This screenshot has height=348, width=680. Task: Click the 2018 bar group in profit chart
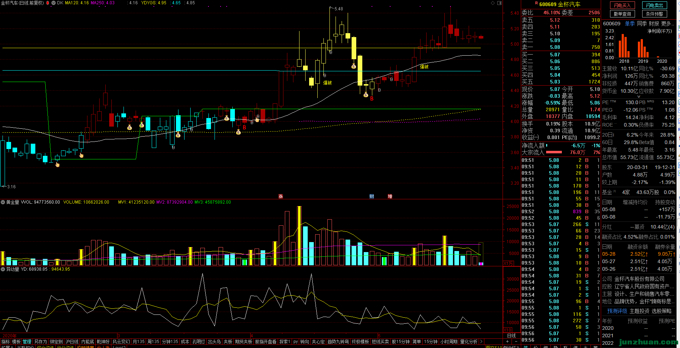(x=624, y=46)
